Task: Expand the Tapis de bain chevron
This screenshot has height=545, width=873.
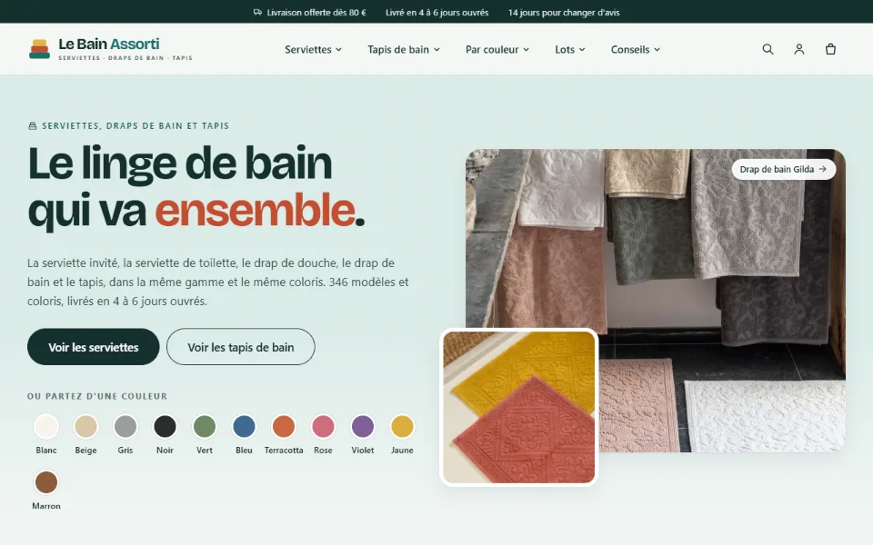Action: tap(437, 49)
